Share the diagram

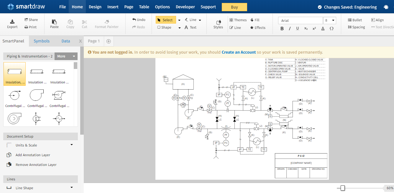pyautogui.click(x=31, y=20)
